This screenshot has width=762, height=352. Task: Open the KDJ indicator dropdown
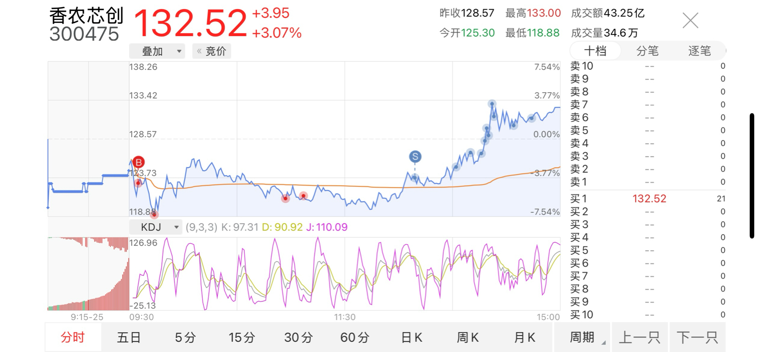[156, 227]
